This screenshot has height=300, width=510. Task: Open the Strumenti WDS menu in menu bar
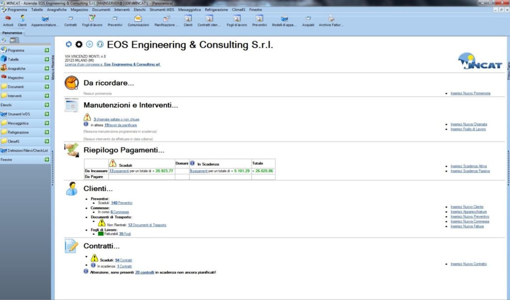(x=162, y=10)
